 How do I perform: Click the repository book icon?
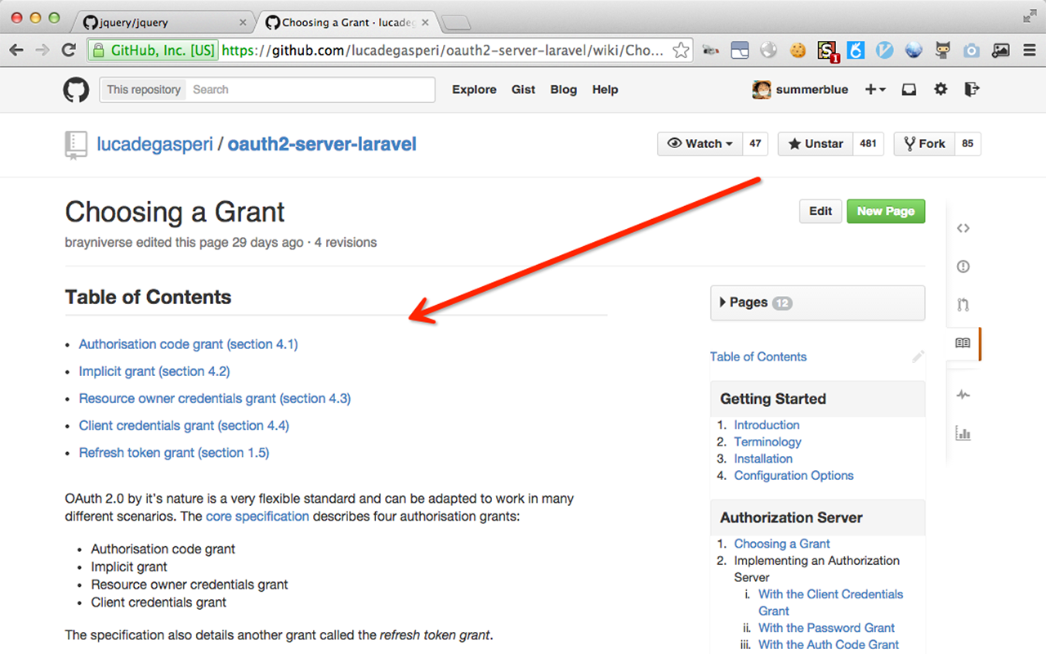(x=75, y=145)
